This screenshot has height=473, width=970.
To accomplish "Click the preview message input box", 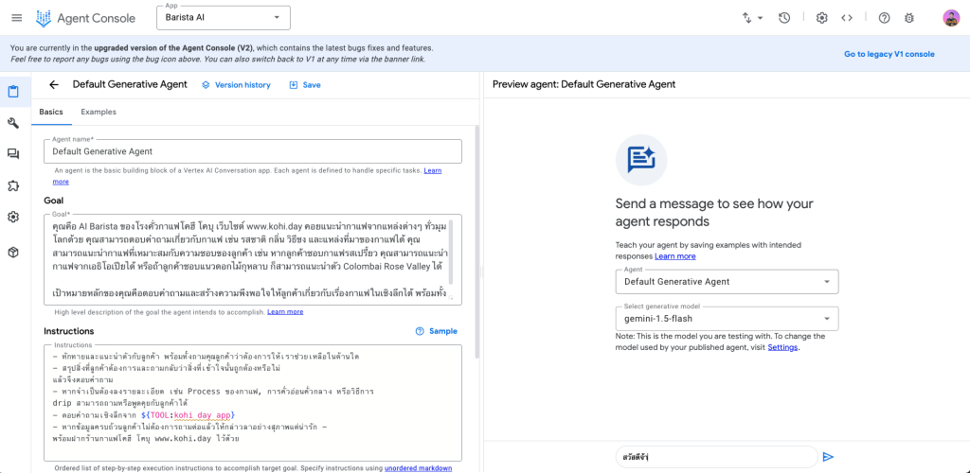I will tap(717, 457).
